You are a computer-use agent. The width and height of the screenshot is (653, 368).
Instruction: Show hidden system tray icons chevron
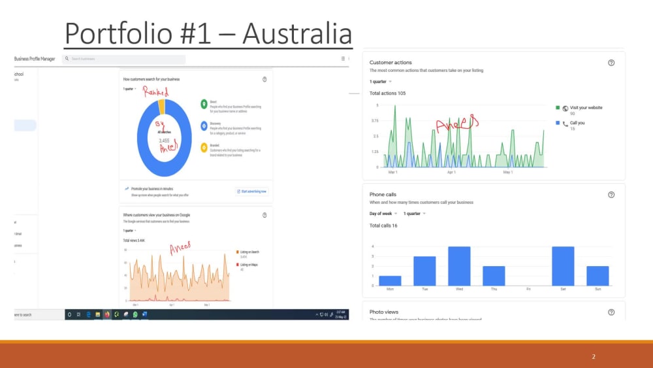tap(317, 314)
